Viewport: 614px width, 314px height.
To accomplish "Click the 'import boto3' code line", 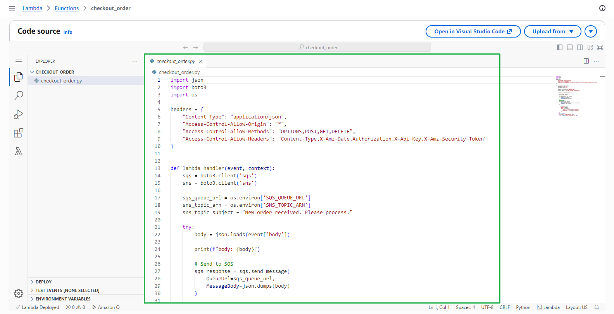I will (188, 87).
